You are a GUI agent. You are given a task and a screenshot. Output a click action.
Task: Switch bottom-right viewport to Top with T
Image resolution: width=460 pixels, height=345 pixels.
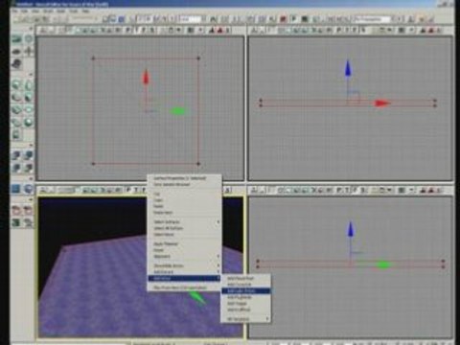tap(348, 191)
